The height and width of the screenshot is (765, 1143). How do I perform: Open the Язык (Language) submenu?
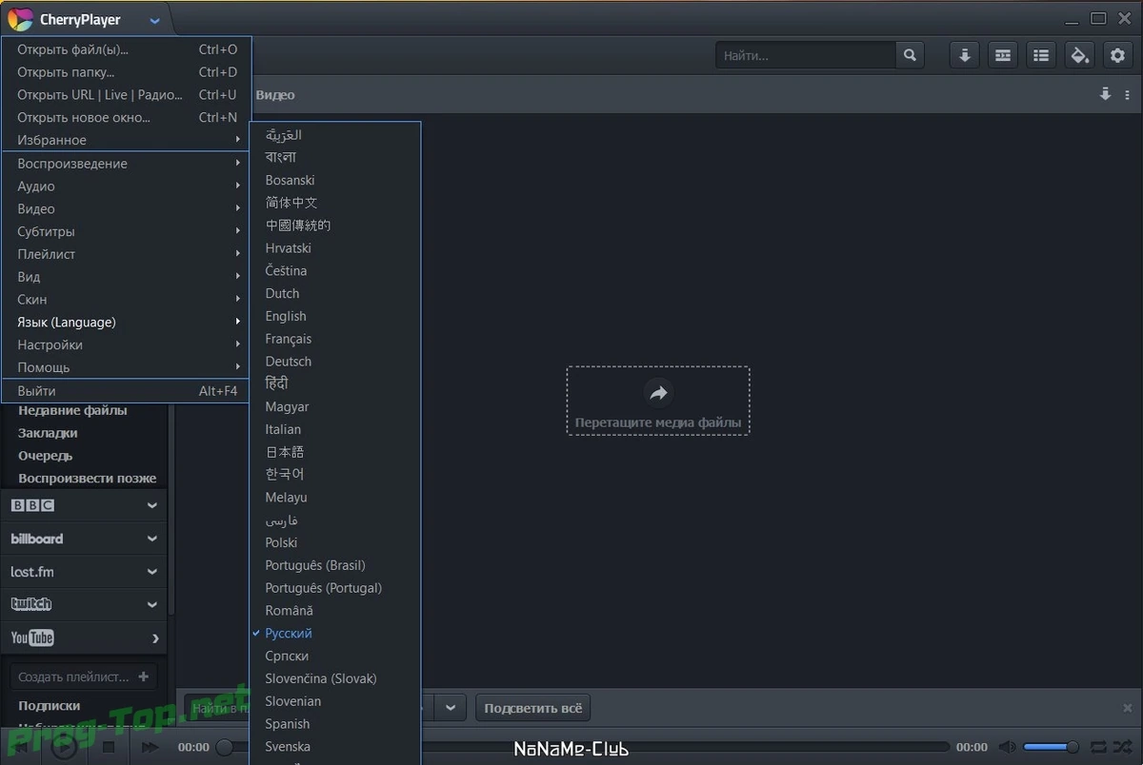pyautogui.click(x=126, y=323)
